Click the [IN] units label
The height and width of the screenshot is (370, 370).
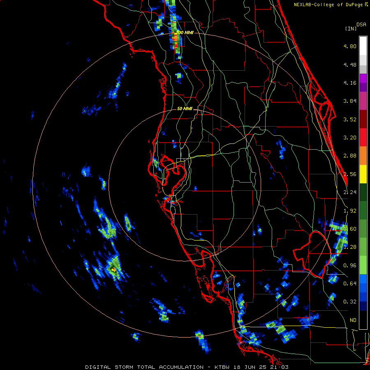pos(351,28)
